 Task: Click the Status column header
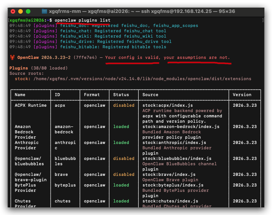point(121,95)
